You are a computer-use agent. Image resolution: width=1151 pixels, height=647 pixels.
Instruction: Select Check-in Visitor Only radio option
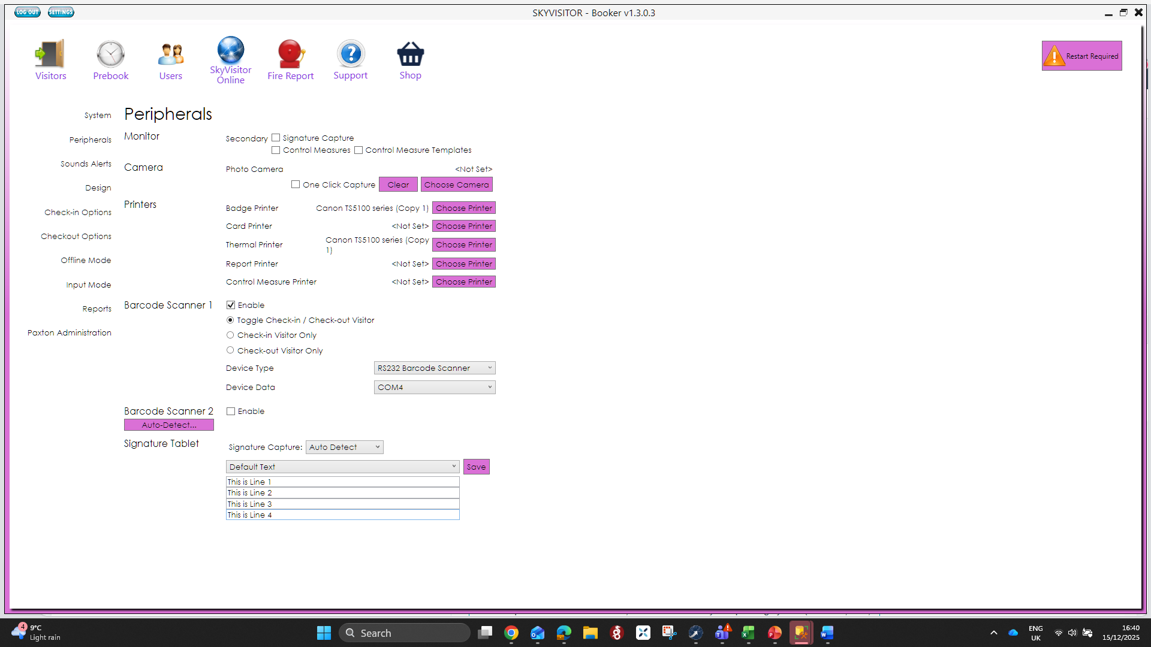[230, 335]
